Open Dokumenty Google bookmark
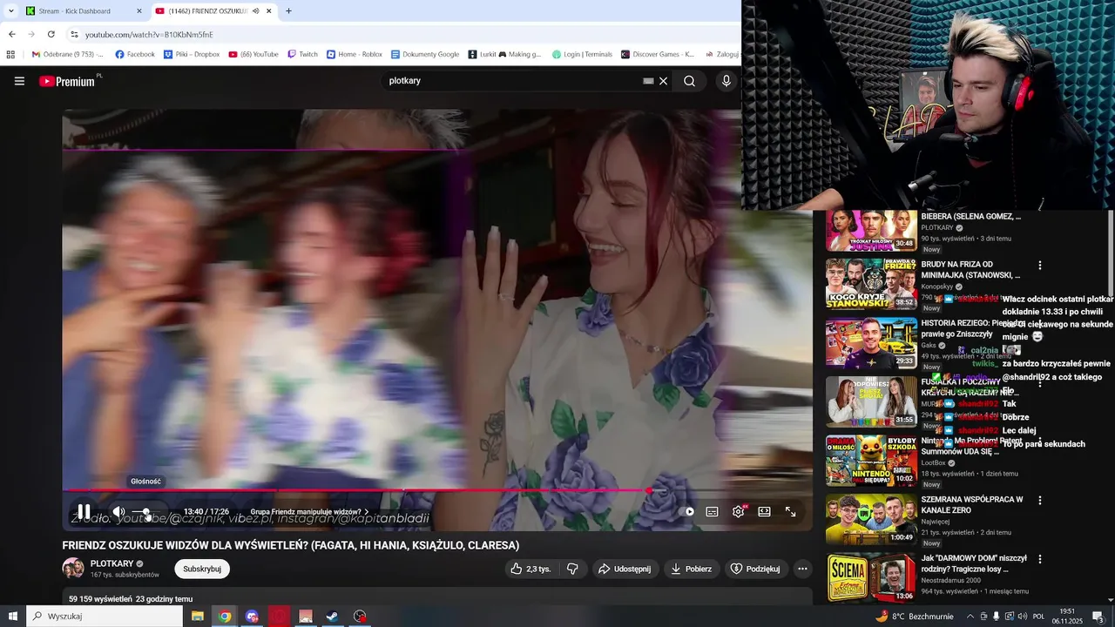The height and width of the screenshot is (627, 1115). click(425, 54)
